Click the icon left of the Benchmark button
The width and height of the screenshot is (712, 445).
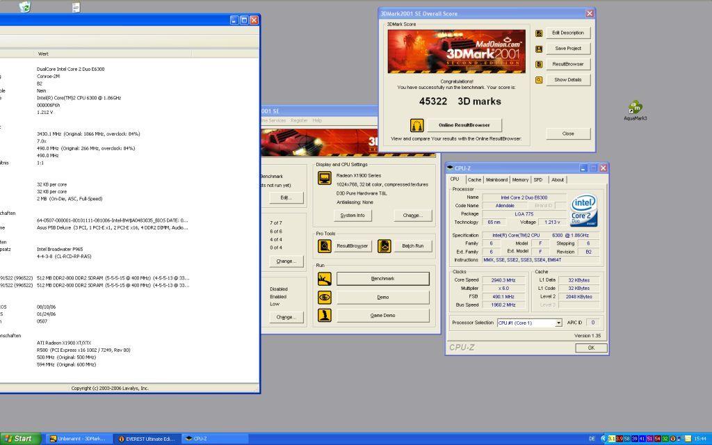click(325, 279)
